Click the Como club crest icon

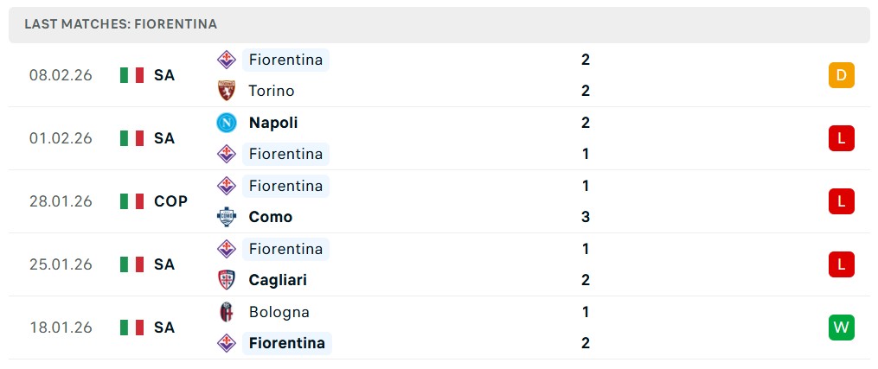pos(226,217)
